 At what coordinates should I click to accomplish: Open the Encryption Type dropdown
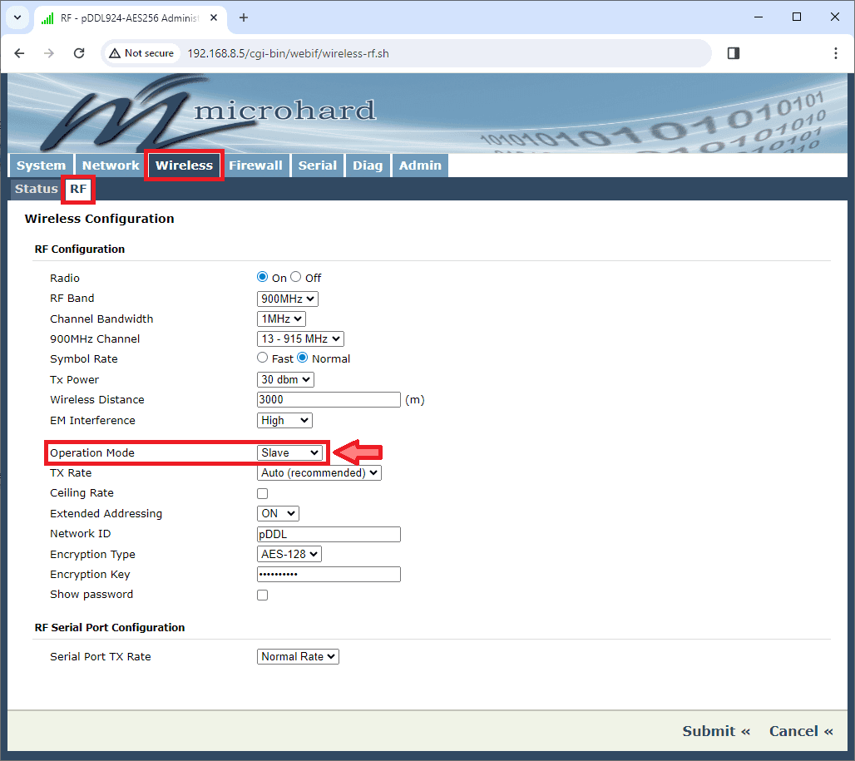(x=289, y=554)
